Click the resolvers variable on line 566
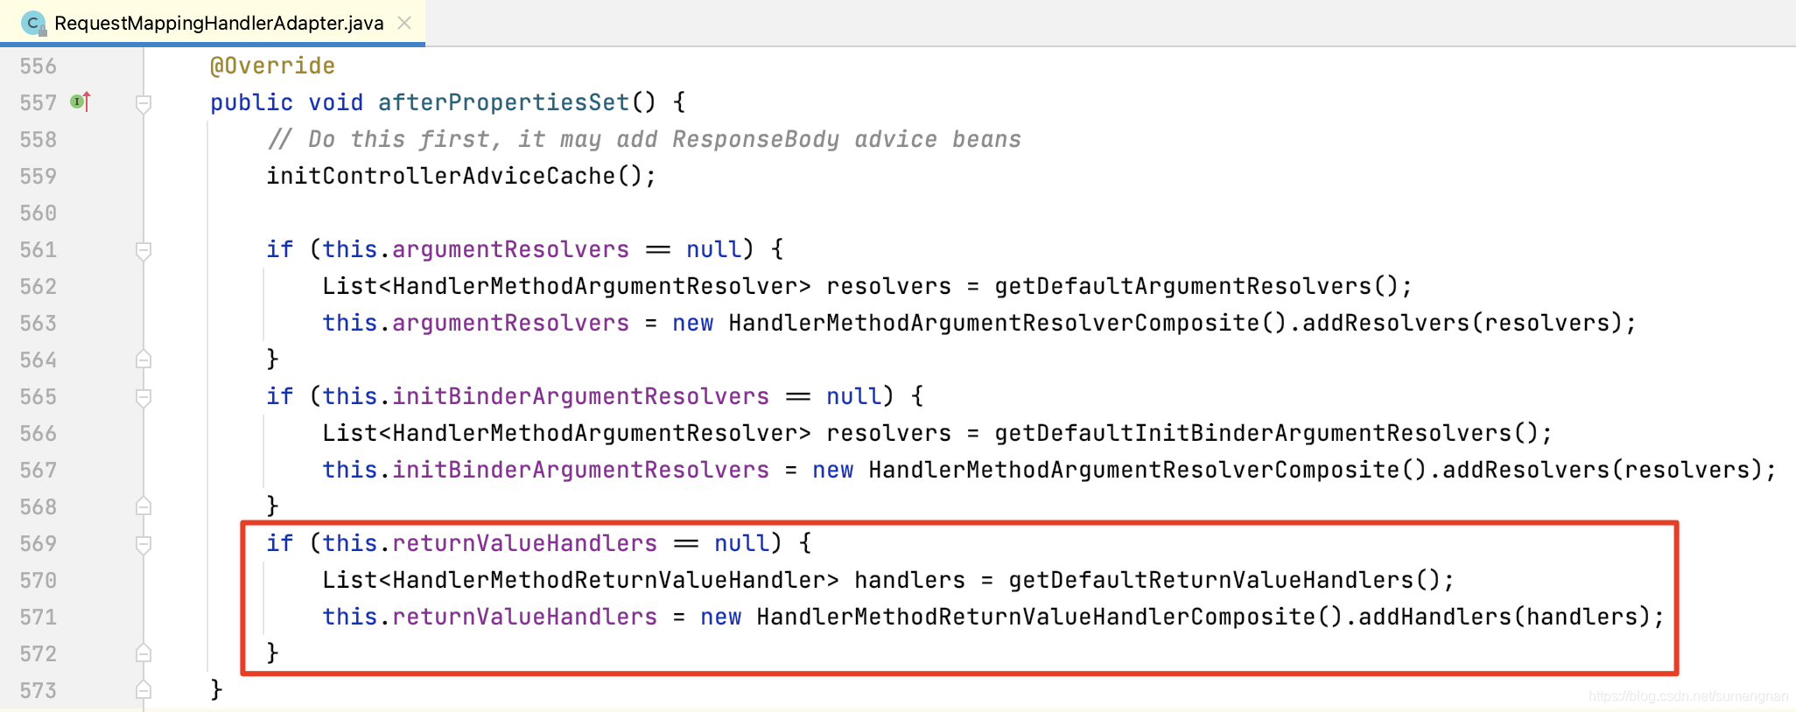The image size is (1796, 712). coord(888,434)
